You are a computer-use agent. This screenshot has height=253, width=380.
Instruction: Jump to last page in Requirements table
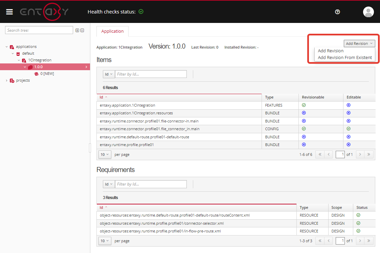[368, 241]
